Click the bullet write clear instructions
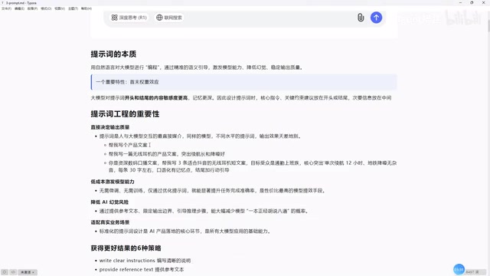 click(x=145, y=261)
